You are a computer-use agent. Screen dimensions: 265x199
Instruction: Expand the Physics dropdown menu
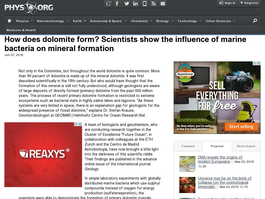click(23, 21)
